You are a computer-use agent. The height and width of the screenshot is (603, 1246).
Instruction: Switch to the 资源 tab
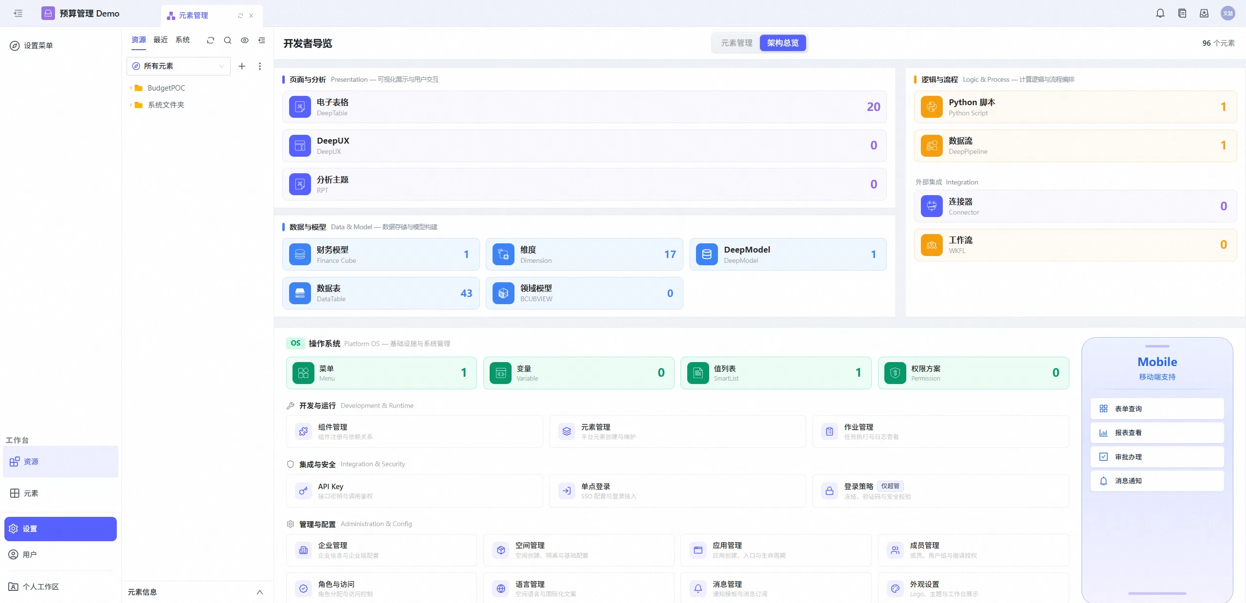(139, 40)
